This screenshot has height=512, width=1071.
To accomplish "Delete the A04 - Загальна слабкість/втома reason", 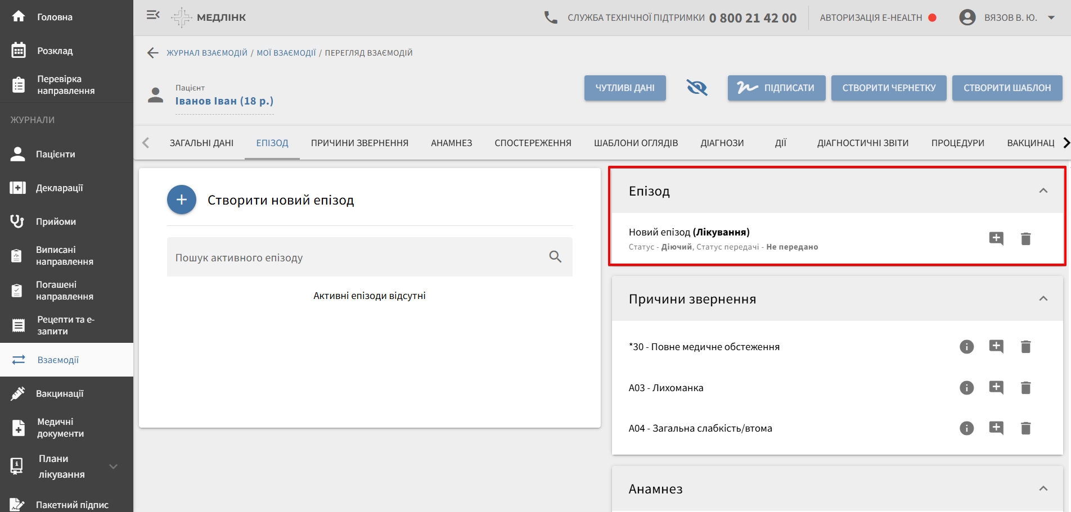I will click(1025, 429).
